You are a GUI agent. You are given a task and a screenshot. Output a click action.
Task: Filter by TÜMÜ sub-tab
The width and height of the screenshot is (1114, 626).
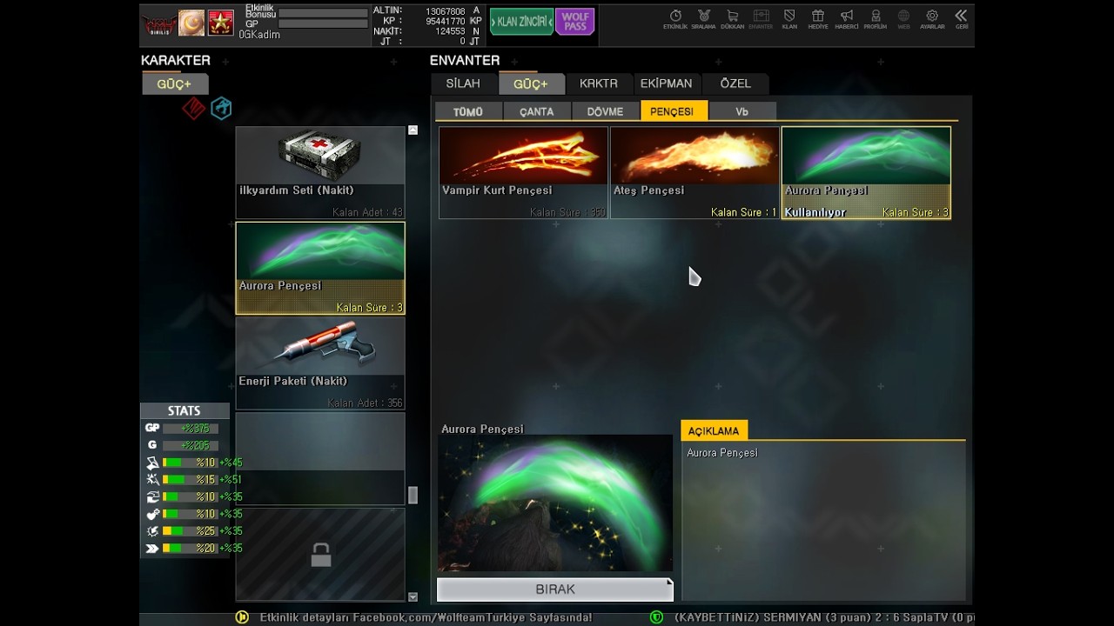click(468, 111)
